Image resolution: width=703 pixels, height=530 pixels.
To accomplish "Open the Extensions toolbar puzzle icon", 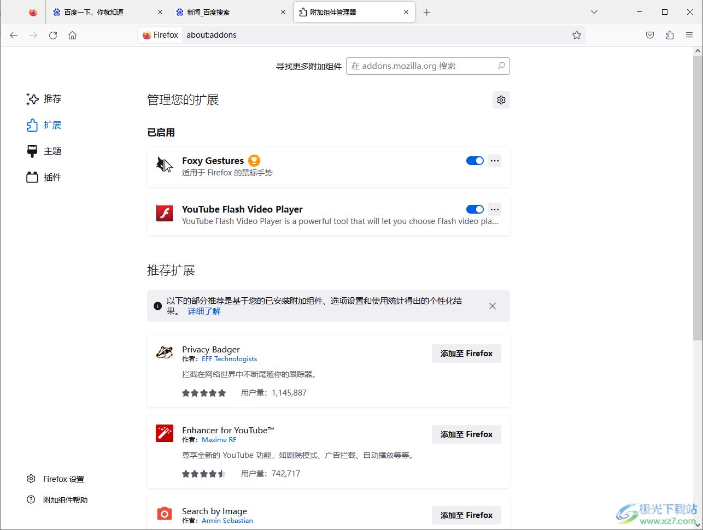I will pos(670,35).
